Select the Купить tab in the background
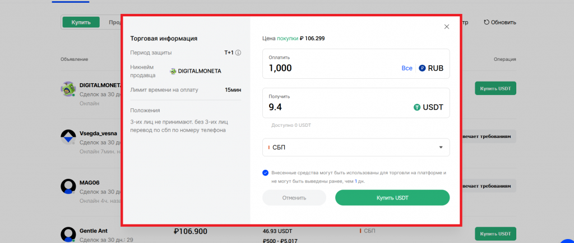574x243 pixels. click(81, 22)
